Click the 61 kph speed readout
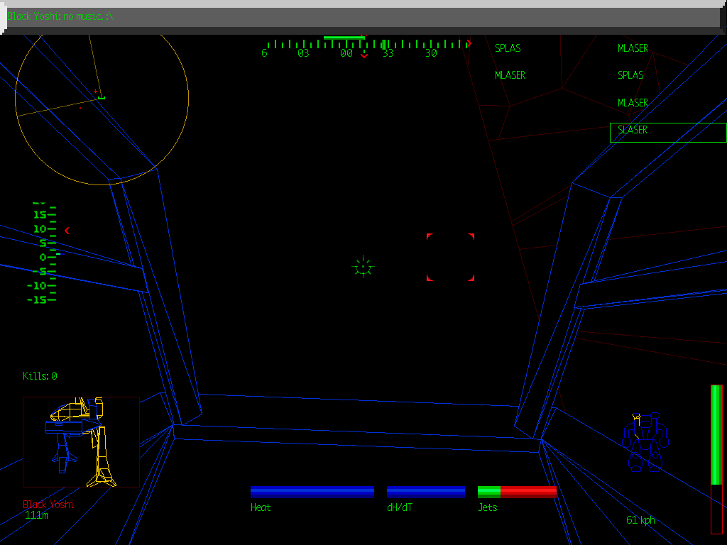This screenshot has height=545, width=727. pyautogui.click(x=640, y=519)
